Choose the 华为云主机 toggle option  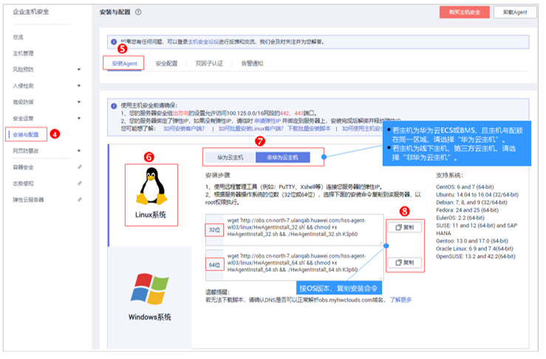(231, 158)
